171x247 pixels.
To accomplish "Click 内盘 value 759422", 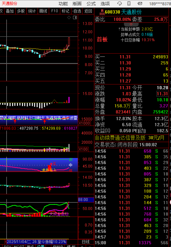I will coord(161,112).
